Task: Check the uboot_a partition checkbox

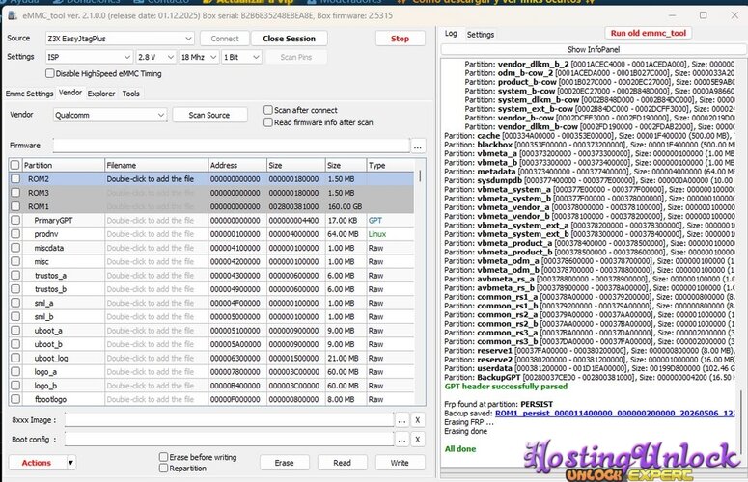Action: click(x=15, y=330)
